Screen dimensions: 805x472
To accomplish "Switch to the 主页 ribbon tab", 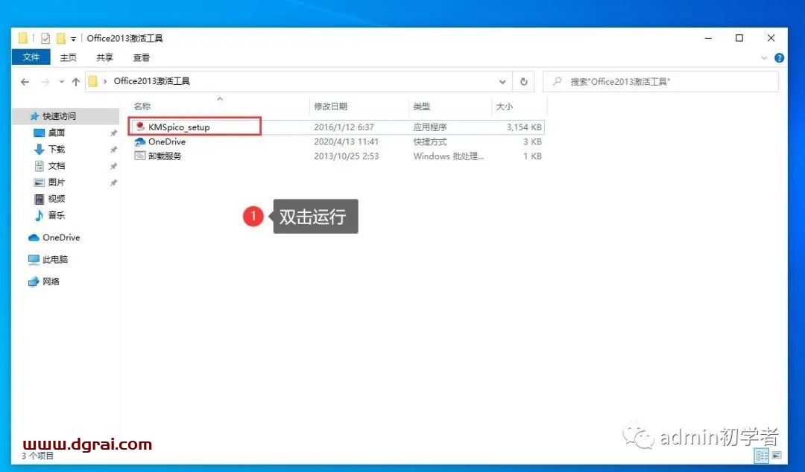I will pos(68,57).
